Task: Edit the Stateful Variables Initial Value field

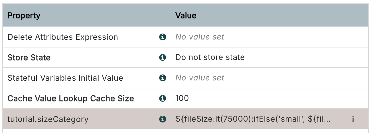Action: (x=200, y=78)
